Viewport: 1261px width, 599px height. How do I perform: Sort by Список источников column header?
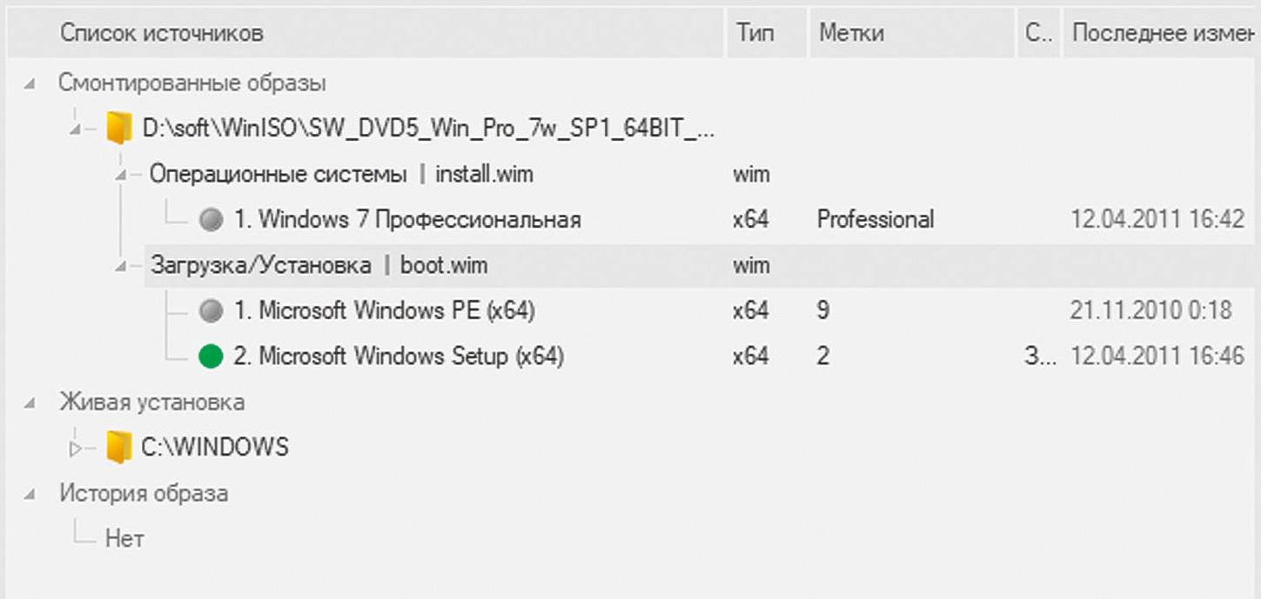[161, 34]
